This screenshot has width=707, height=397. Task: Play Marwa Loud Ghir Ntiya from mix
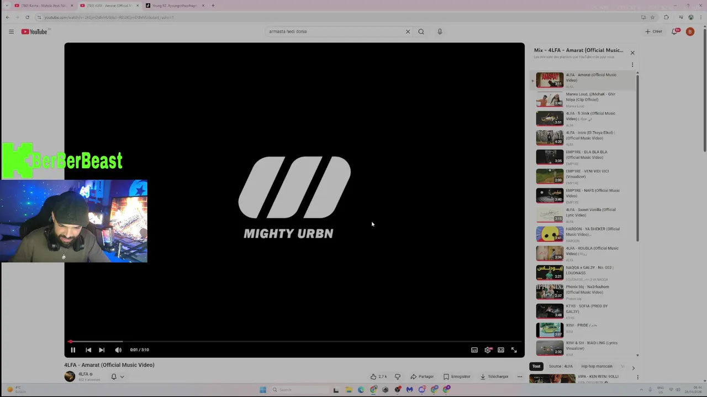tap(583, 99)
